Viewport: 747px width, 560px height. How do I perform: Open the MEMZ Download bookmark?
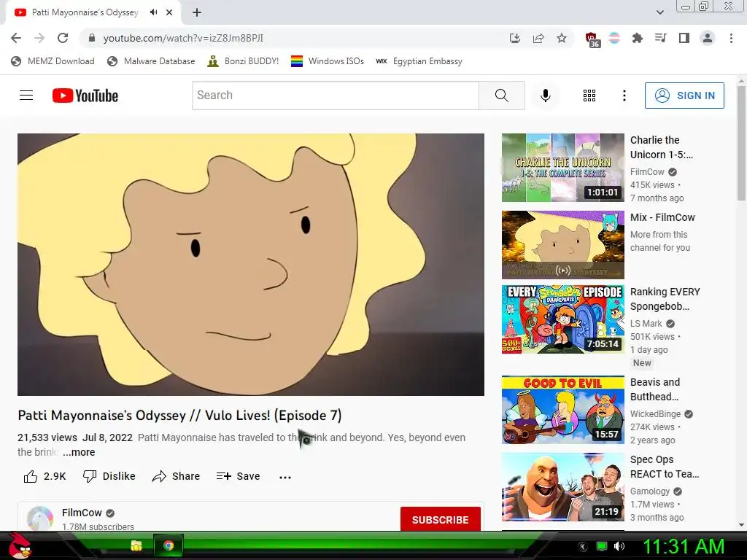tap(53, 61)
